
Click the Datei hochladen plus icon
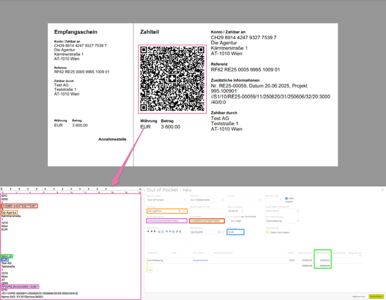(267, 233)
